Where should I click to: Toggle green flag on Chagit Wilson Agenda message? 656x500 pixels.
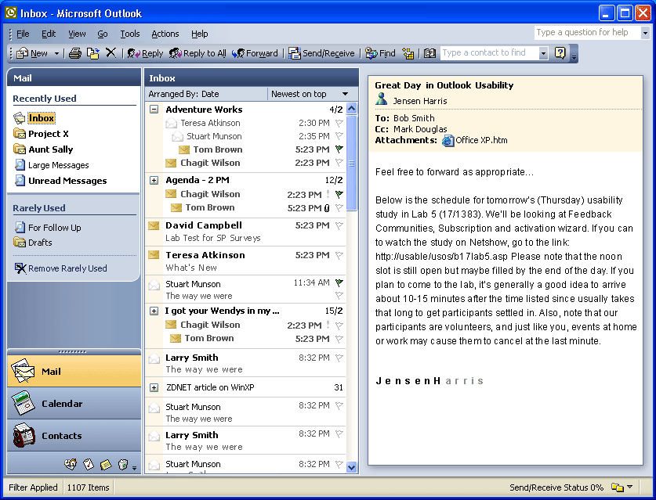(339, 194)
